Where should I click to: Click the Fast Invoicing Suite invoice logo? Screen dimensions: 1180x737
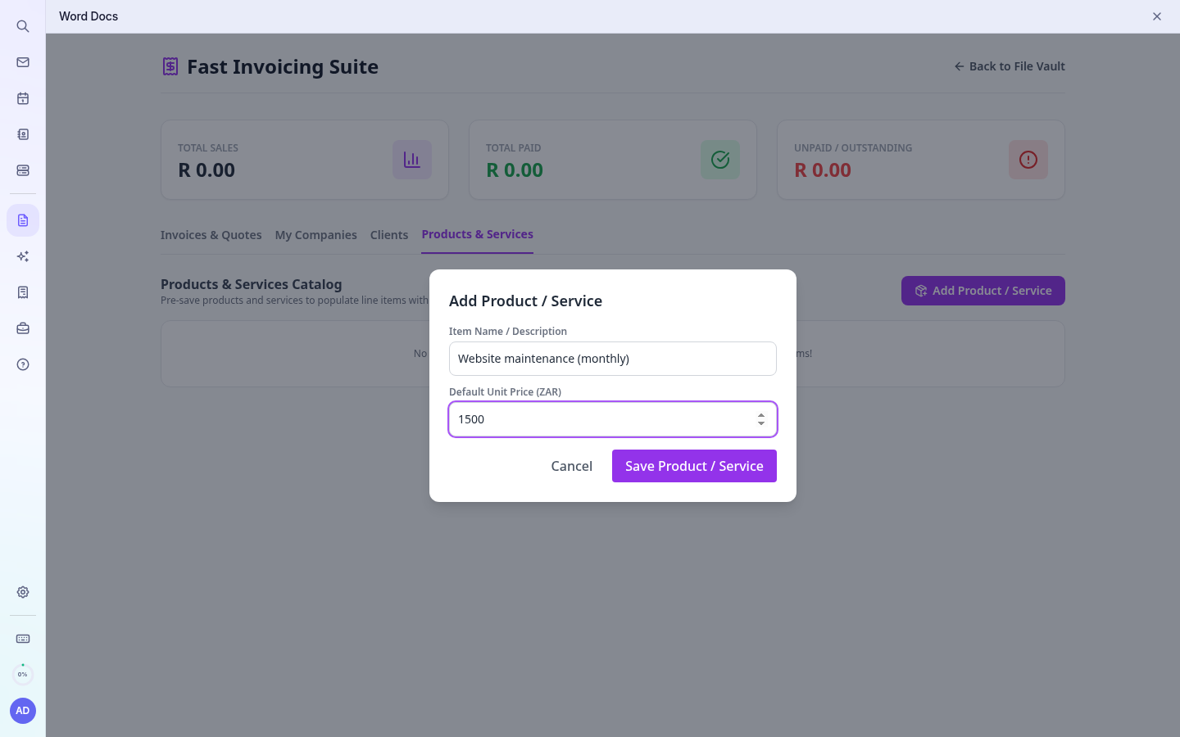point(170,66)
